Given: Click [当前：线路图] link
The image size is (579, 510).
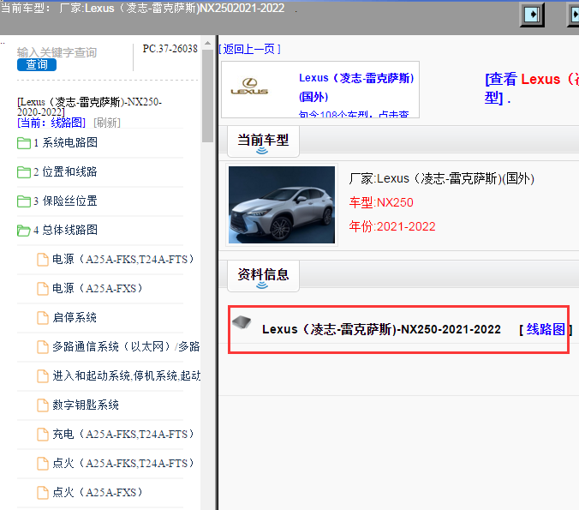Looking at the screenshot, I should point(51,123).
